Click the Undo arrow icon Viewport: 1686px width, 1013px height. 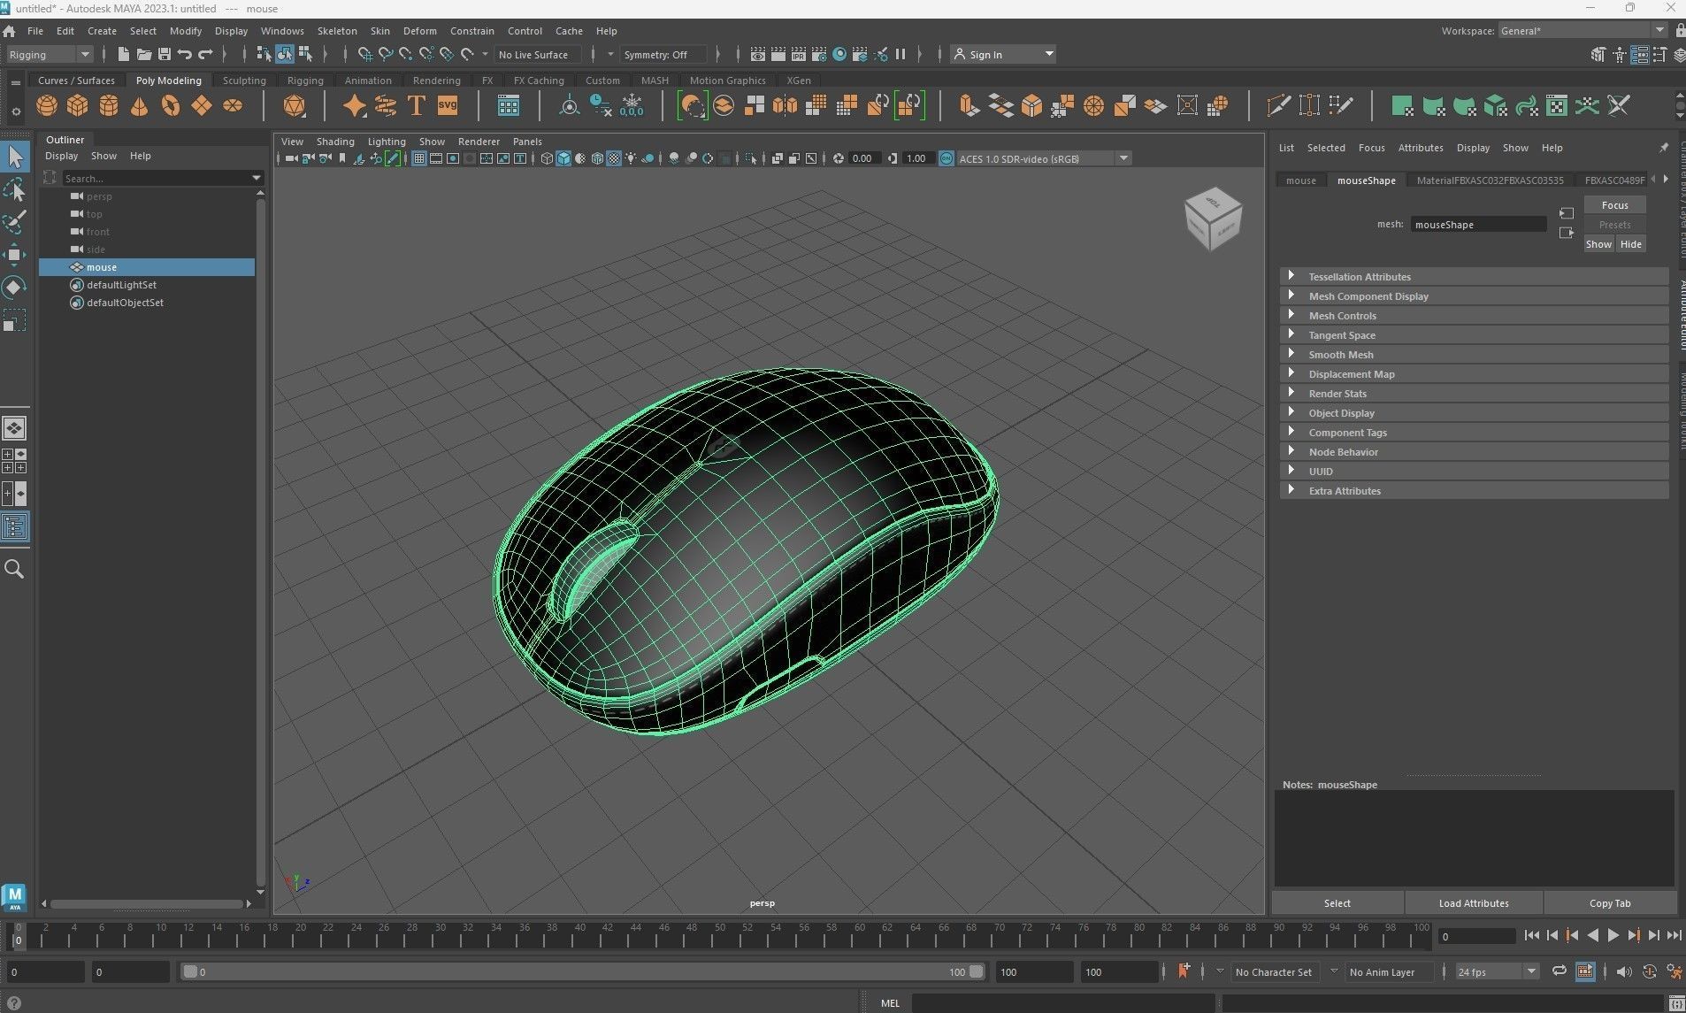pos(185,55)
